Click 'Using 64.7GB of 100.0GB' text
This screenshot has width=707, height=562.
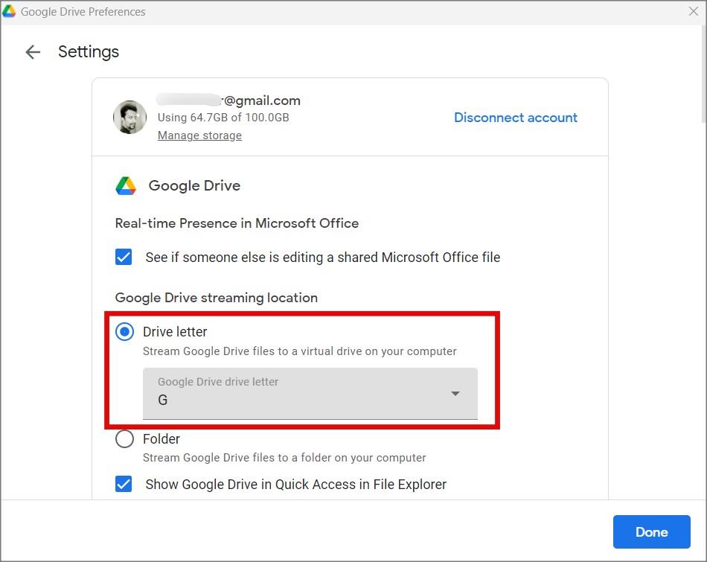coord(223,118)
